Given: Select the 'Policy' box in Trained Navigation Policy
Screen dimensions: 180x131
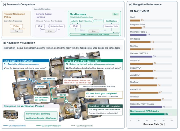Looking at the screenshot, I should pos(16,26).
